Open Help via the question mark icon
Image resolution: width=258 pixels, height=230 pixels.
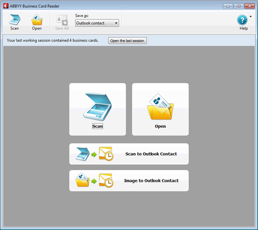(x=243, y=20)
